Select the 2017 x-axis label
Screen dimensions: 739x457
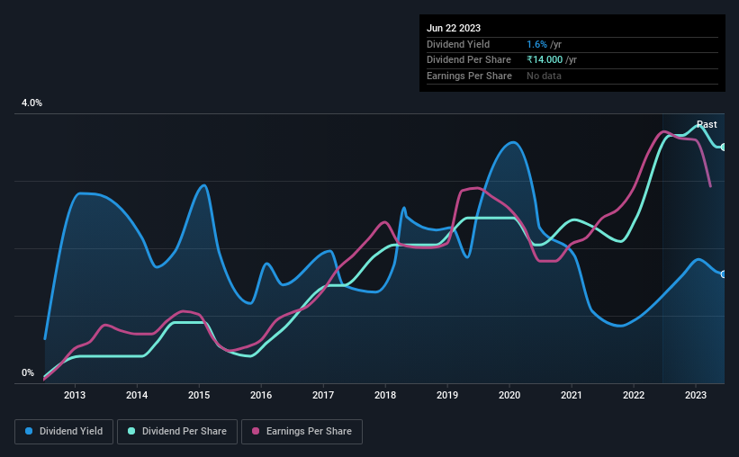[323, 395]
